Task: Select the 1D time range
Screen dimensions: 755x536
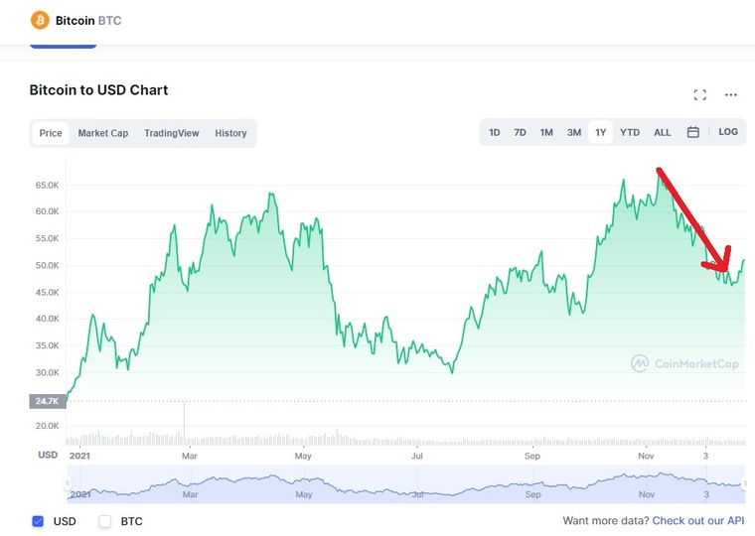Action: 494,132
